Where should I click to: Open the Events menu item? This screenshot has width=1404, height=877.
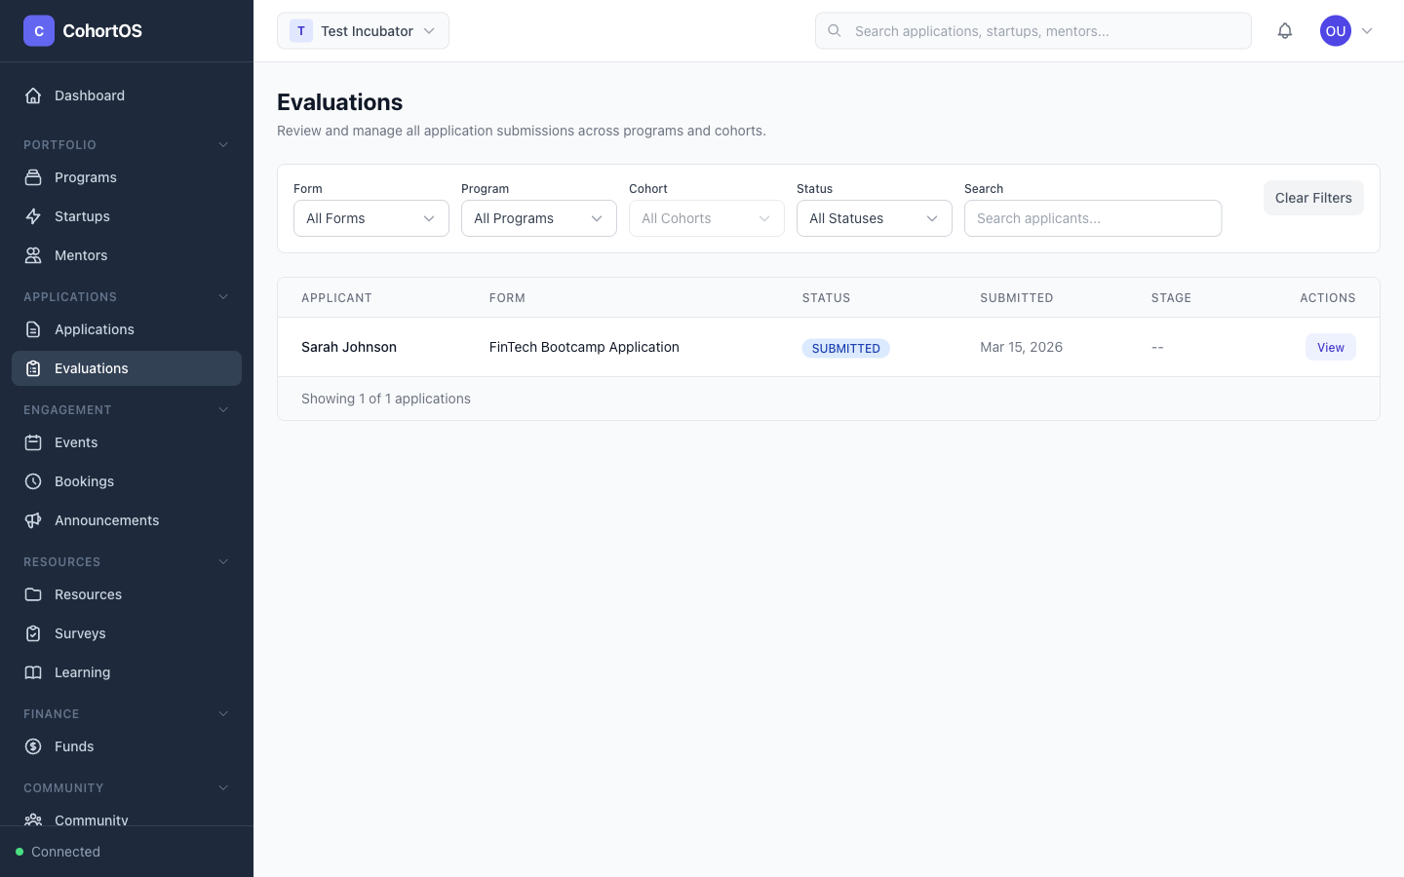tap(75, 442)
